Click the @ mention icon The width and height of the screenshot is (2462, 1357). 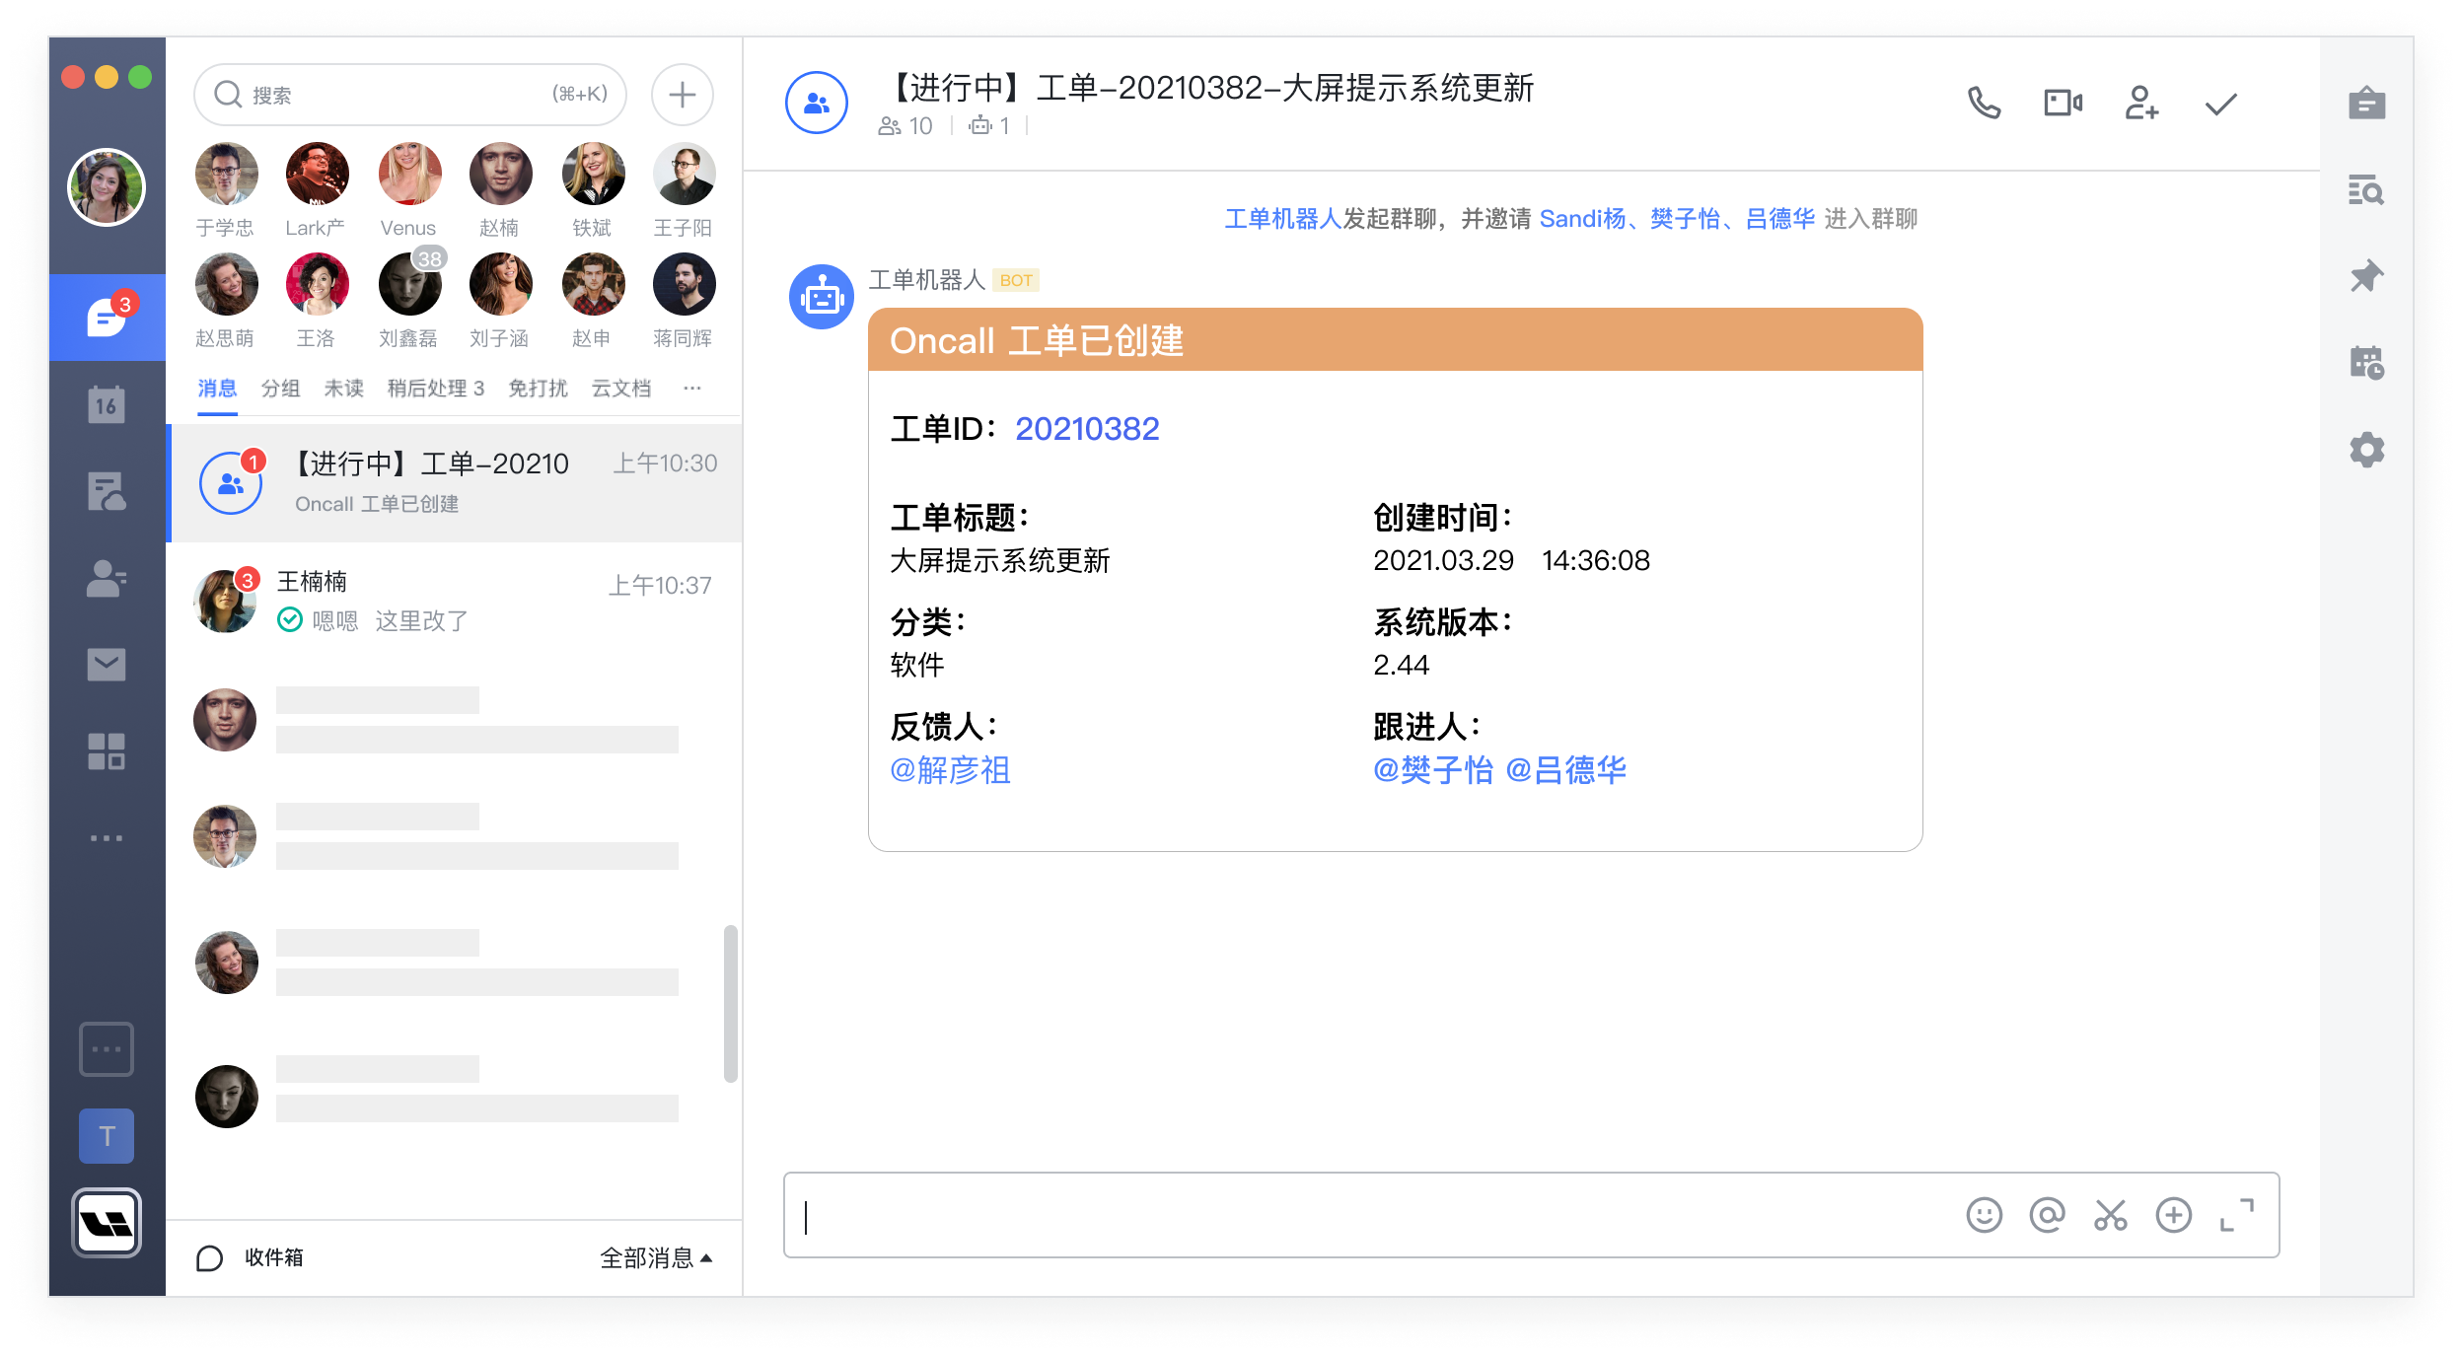pyautogui.click(x=2047, y=1215)
